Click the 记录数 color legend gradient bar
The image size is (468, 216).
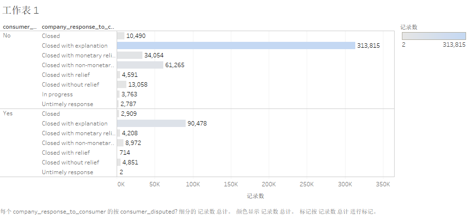click(x=433, y=36)
